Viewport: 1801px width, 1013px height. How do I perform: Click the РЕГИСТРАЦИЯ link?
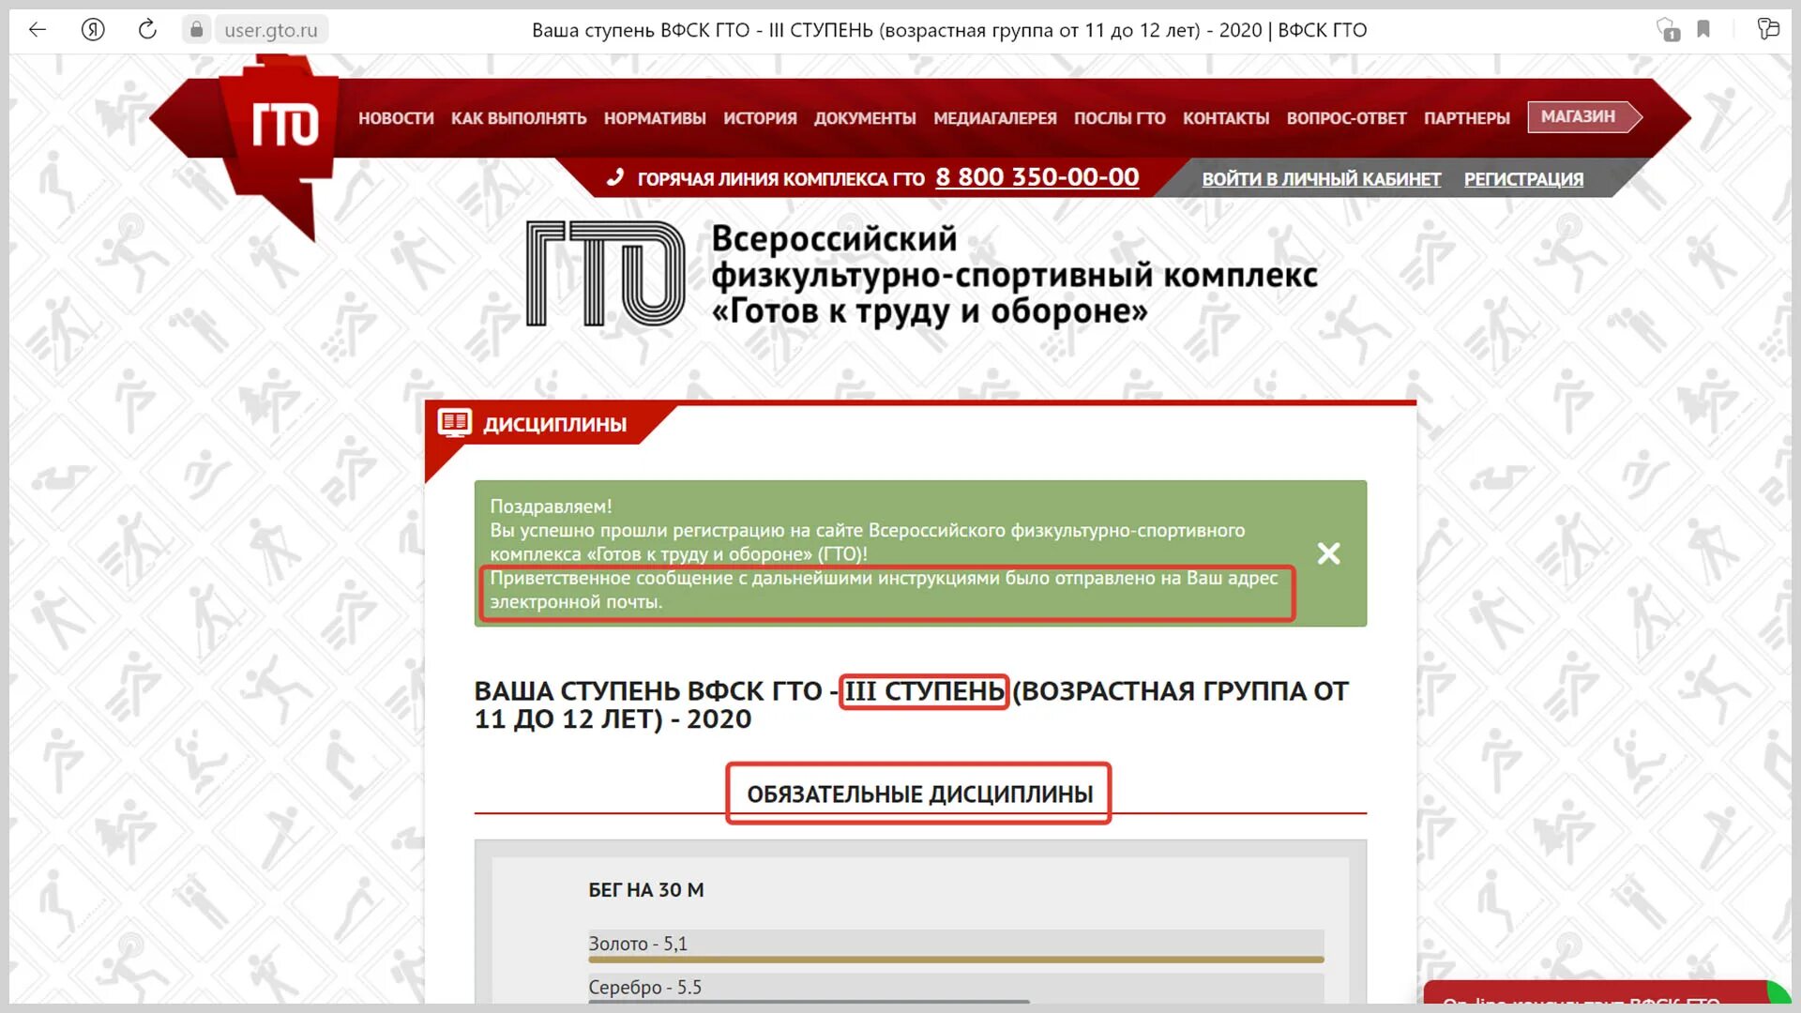pyautogui.click(x=1523, y=179)
